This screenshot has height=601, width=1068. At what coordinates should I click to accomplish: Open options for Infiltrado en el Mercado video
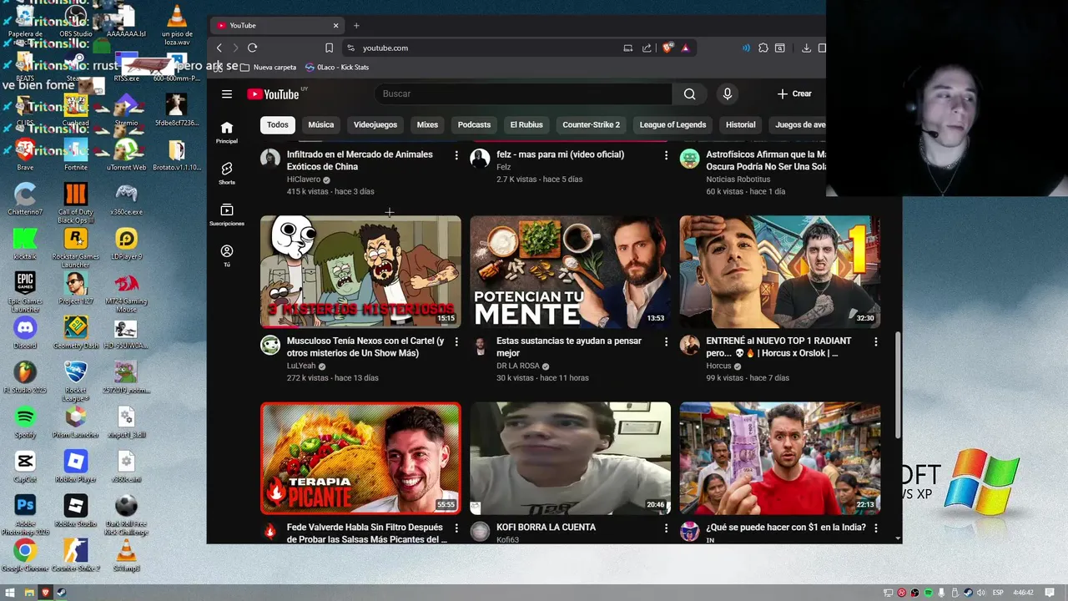tap(456, 155)
